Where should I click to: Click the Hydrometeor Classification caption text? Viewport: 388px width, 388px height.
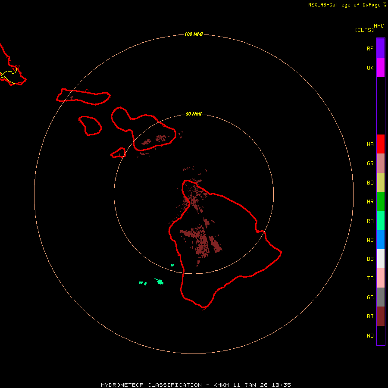point(196,385)
